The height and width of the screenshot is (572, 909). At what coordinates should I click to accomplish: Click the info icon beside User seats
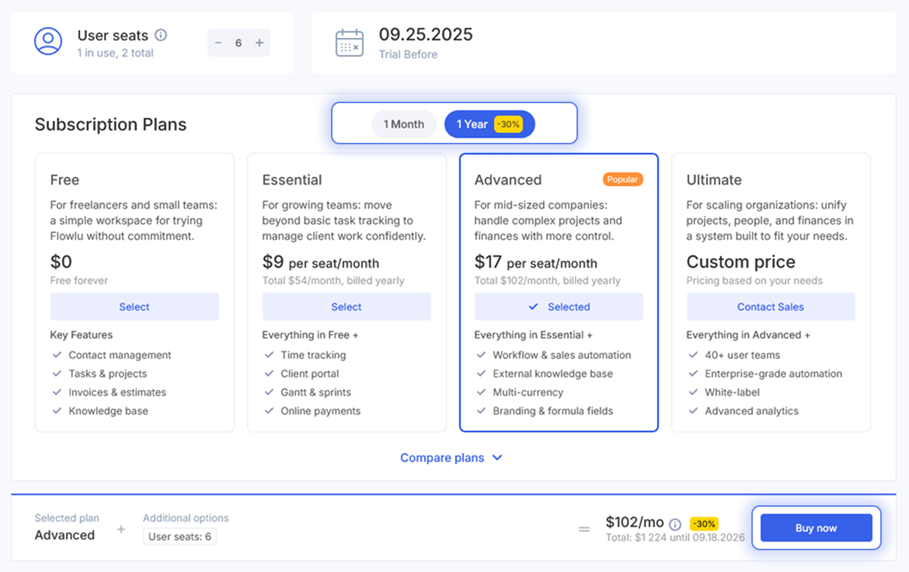pyautogui.click(x=161, y=35)
